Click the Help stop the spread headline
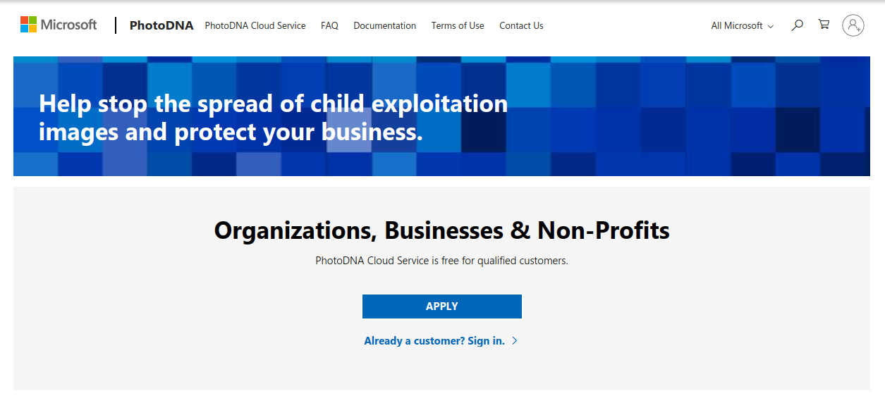885x415 pixels. click(273, 118)
